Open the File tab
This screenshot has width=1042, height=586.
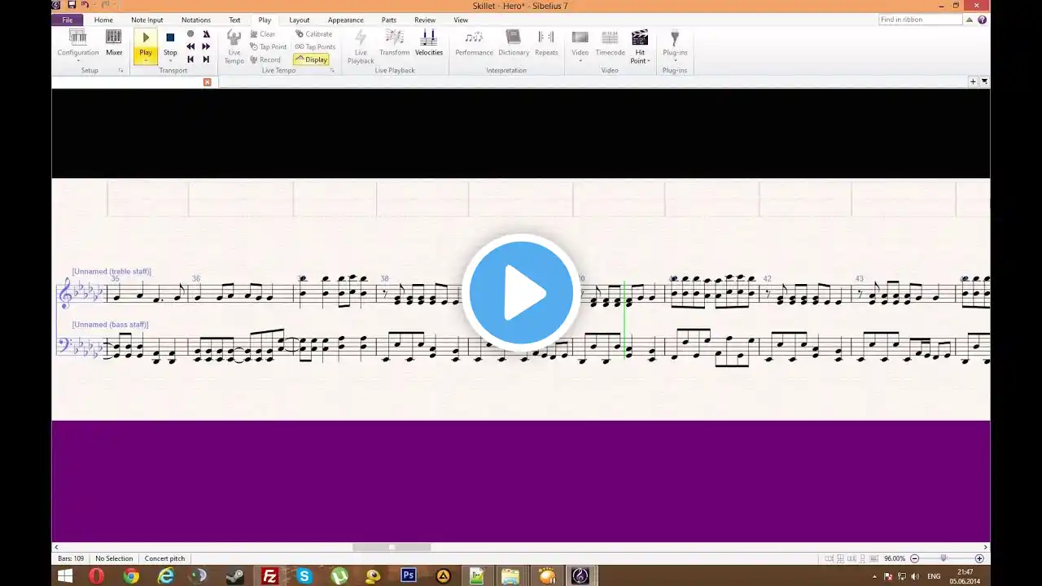click(68, 20)
